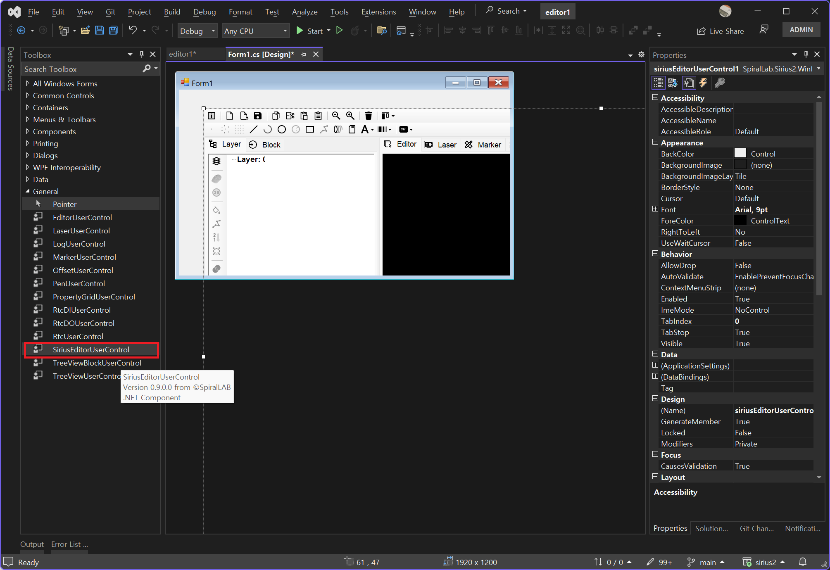
Task: Click the Categorized view icon in Properties
Action: point(658,83)
